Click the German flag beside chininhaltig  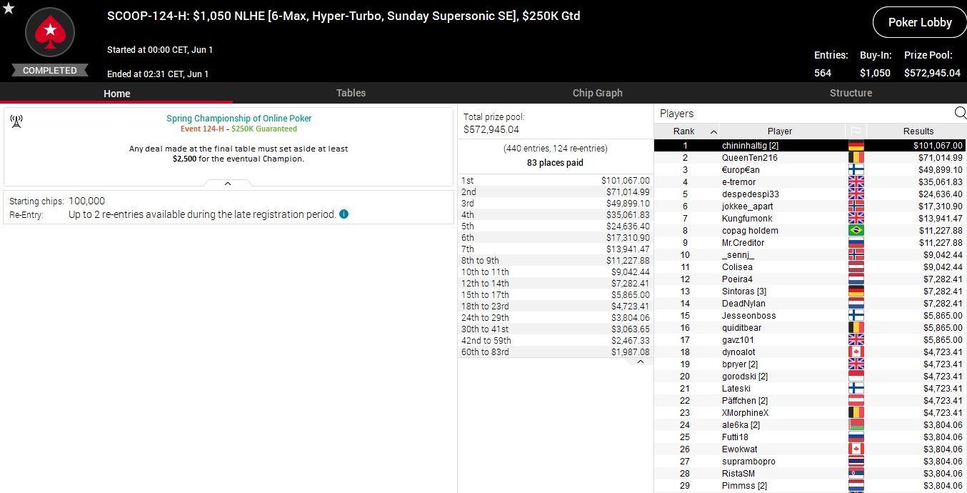(856, 146)
